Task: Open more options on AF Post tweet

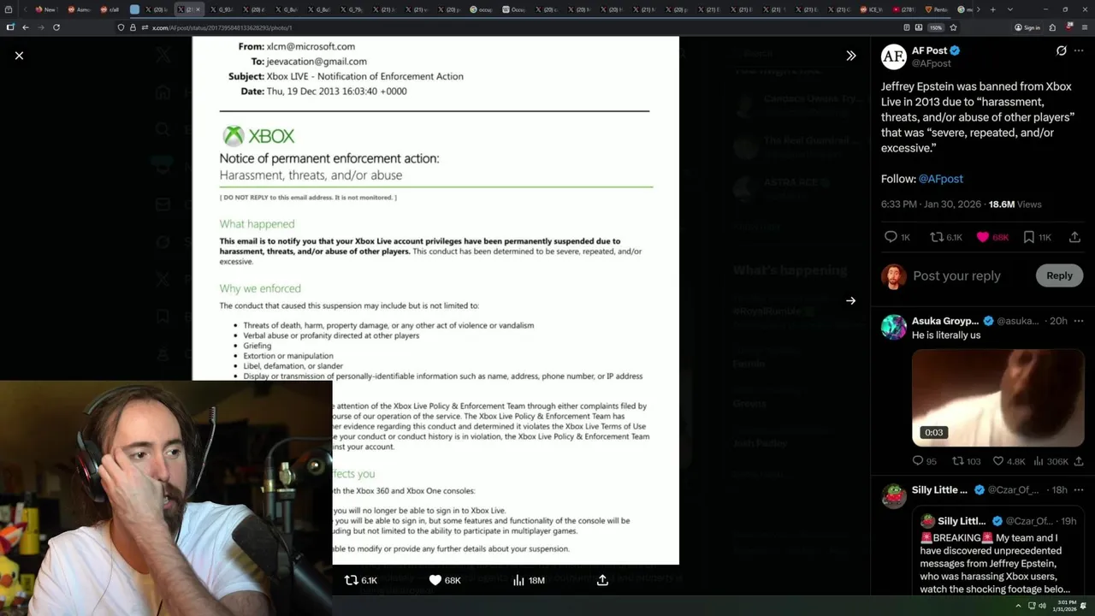Action: [x=1079, y=50]
